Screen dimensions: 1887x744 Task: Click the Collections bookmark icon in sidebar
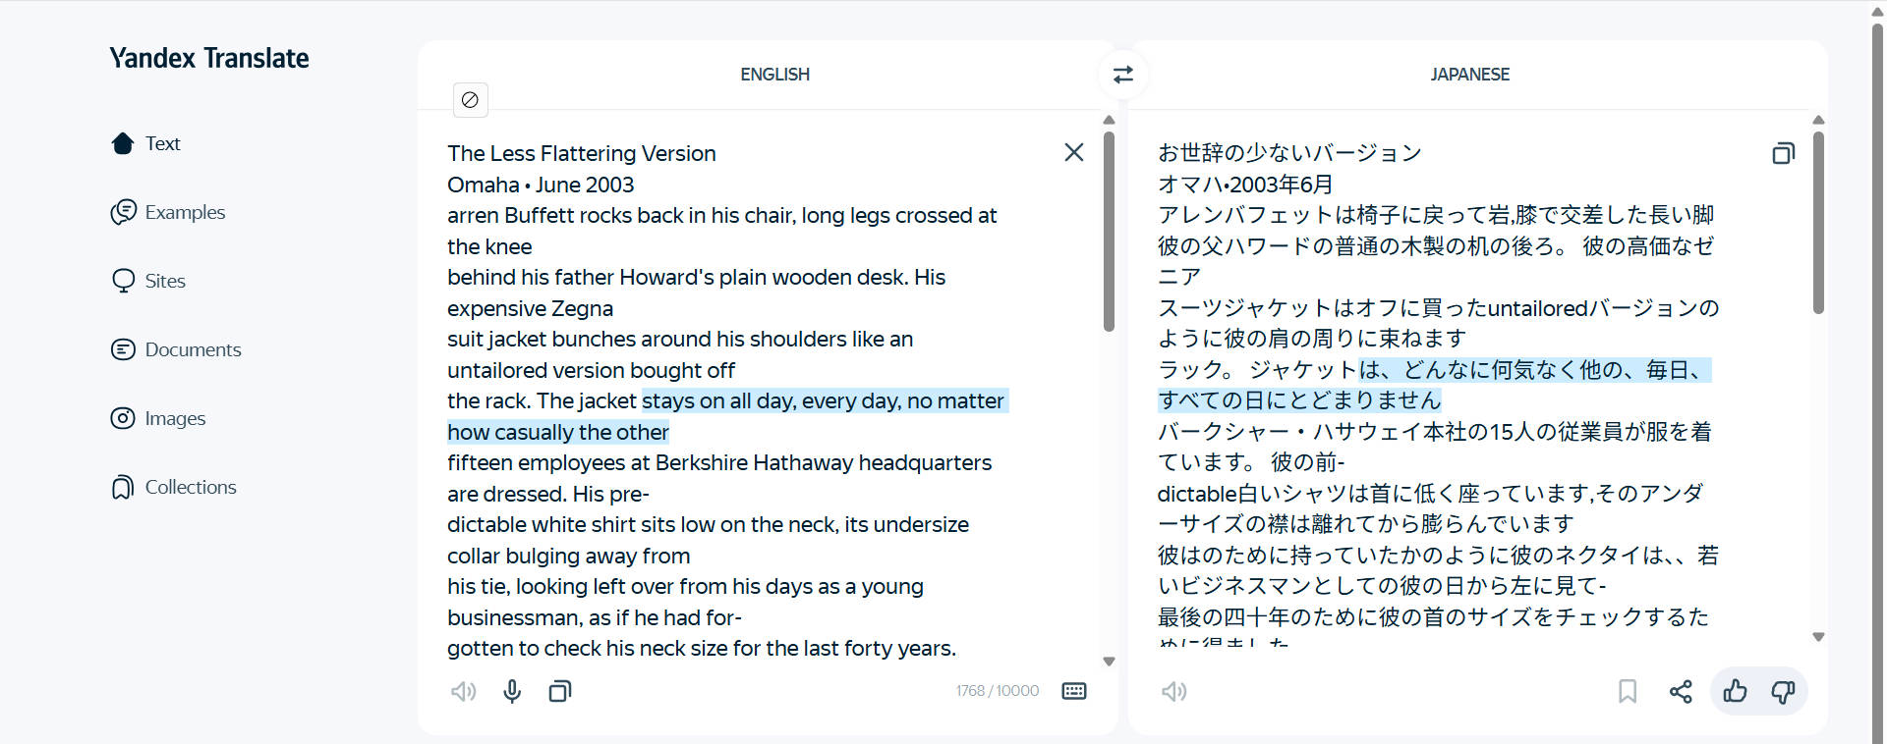[123, 487]
